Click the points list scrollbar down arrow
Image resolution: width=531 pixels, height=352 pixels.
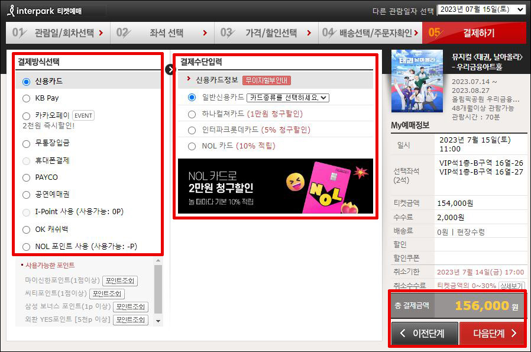[158, 321]
